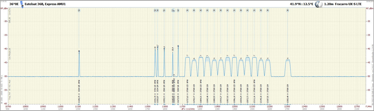Click the dF= 1112 kHz readout
The height and width of the screenshot is (111, 374).
tap(188, 109)
